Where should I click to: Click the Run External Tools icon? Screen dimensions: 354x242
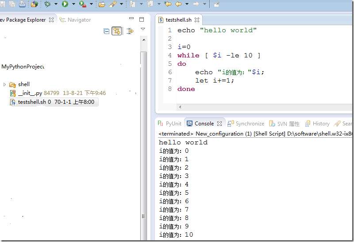83,4
